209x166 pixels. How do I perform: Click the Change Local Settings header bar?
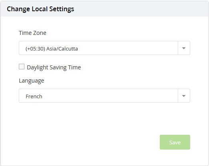click(104, 9)
